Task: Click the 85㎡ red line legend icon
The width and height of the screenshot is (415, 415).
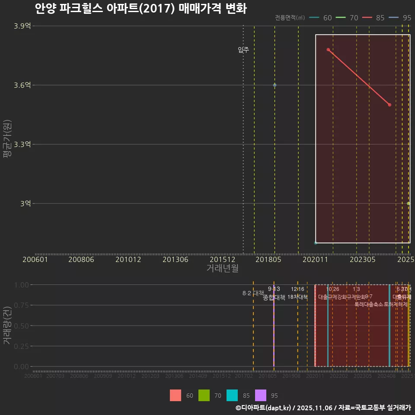Action: (367, 18)
